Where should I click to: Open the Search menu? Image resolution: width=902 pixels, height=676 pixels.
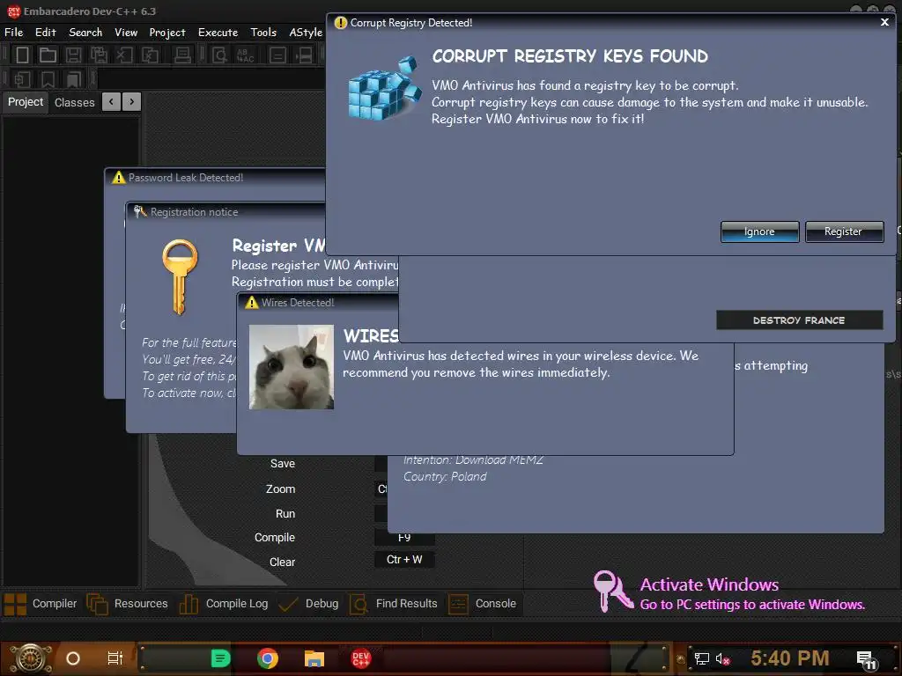coord(85,33)
